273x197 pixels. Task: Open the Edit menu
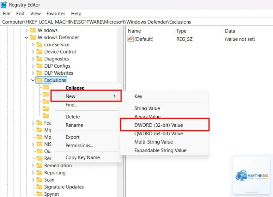(20, 14)
